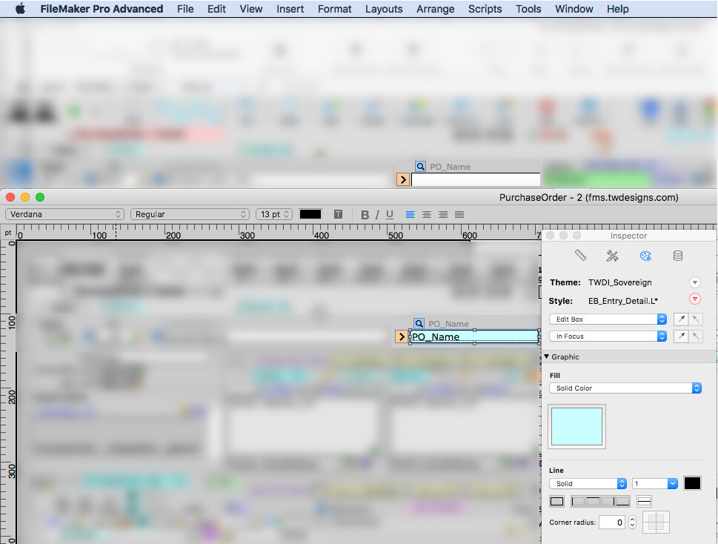Open the Solid Color fill dropdown
The width and height of the screenshot is (718, 544).
(625, 388)
